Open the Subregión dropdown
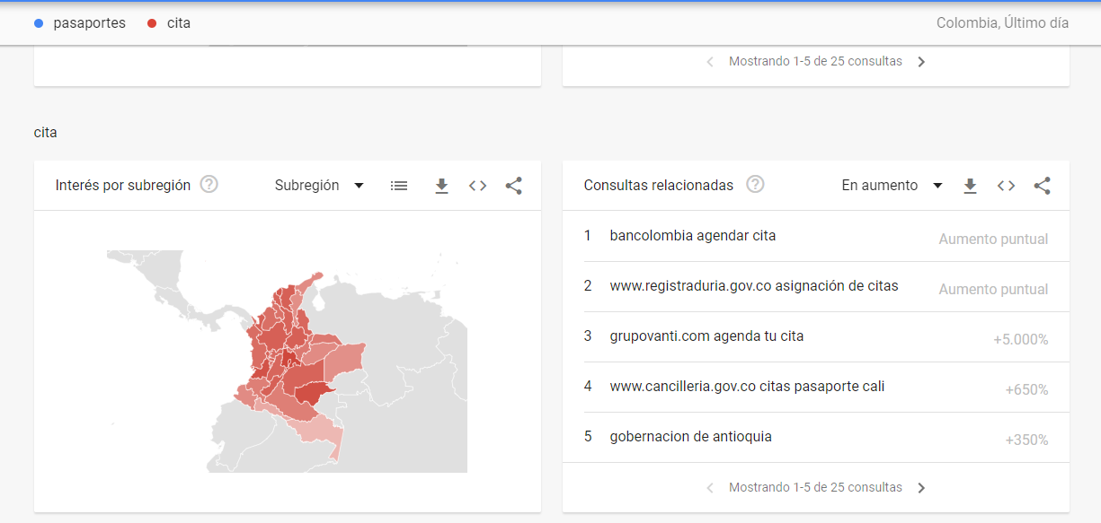 (x=319, y=186)
